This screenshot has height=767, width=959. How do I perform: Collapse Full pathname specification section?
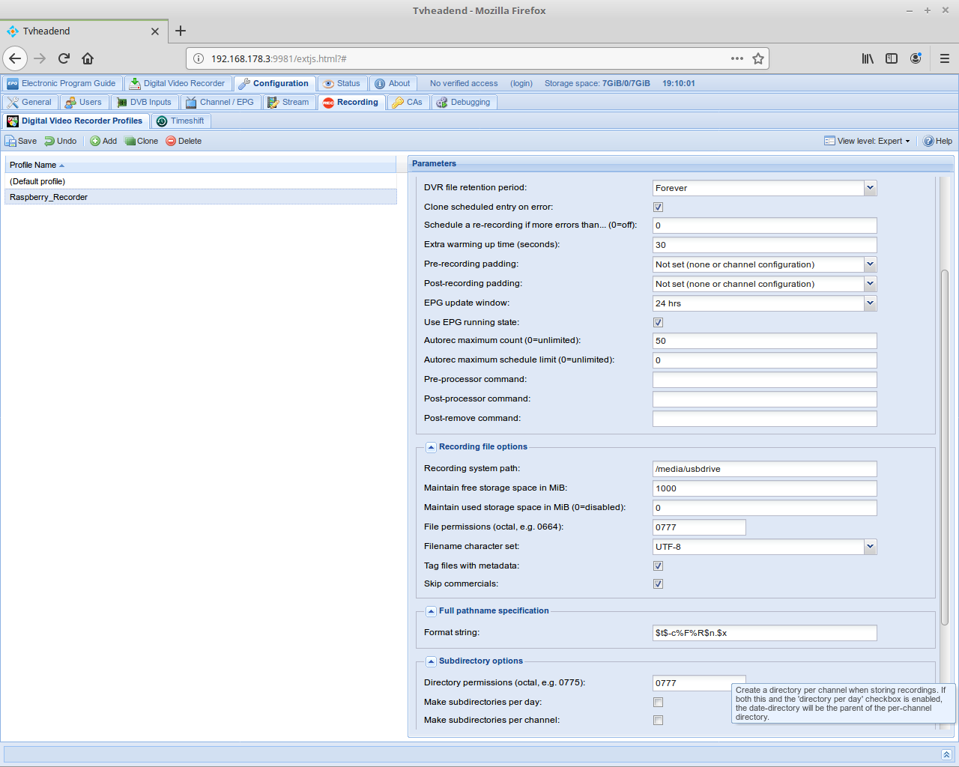[x=431, y=611]
